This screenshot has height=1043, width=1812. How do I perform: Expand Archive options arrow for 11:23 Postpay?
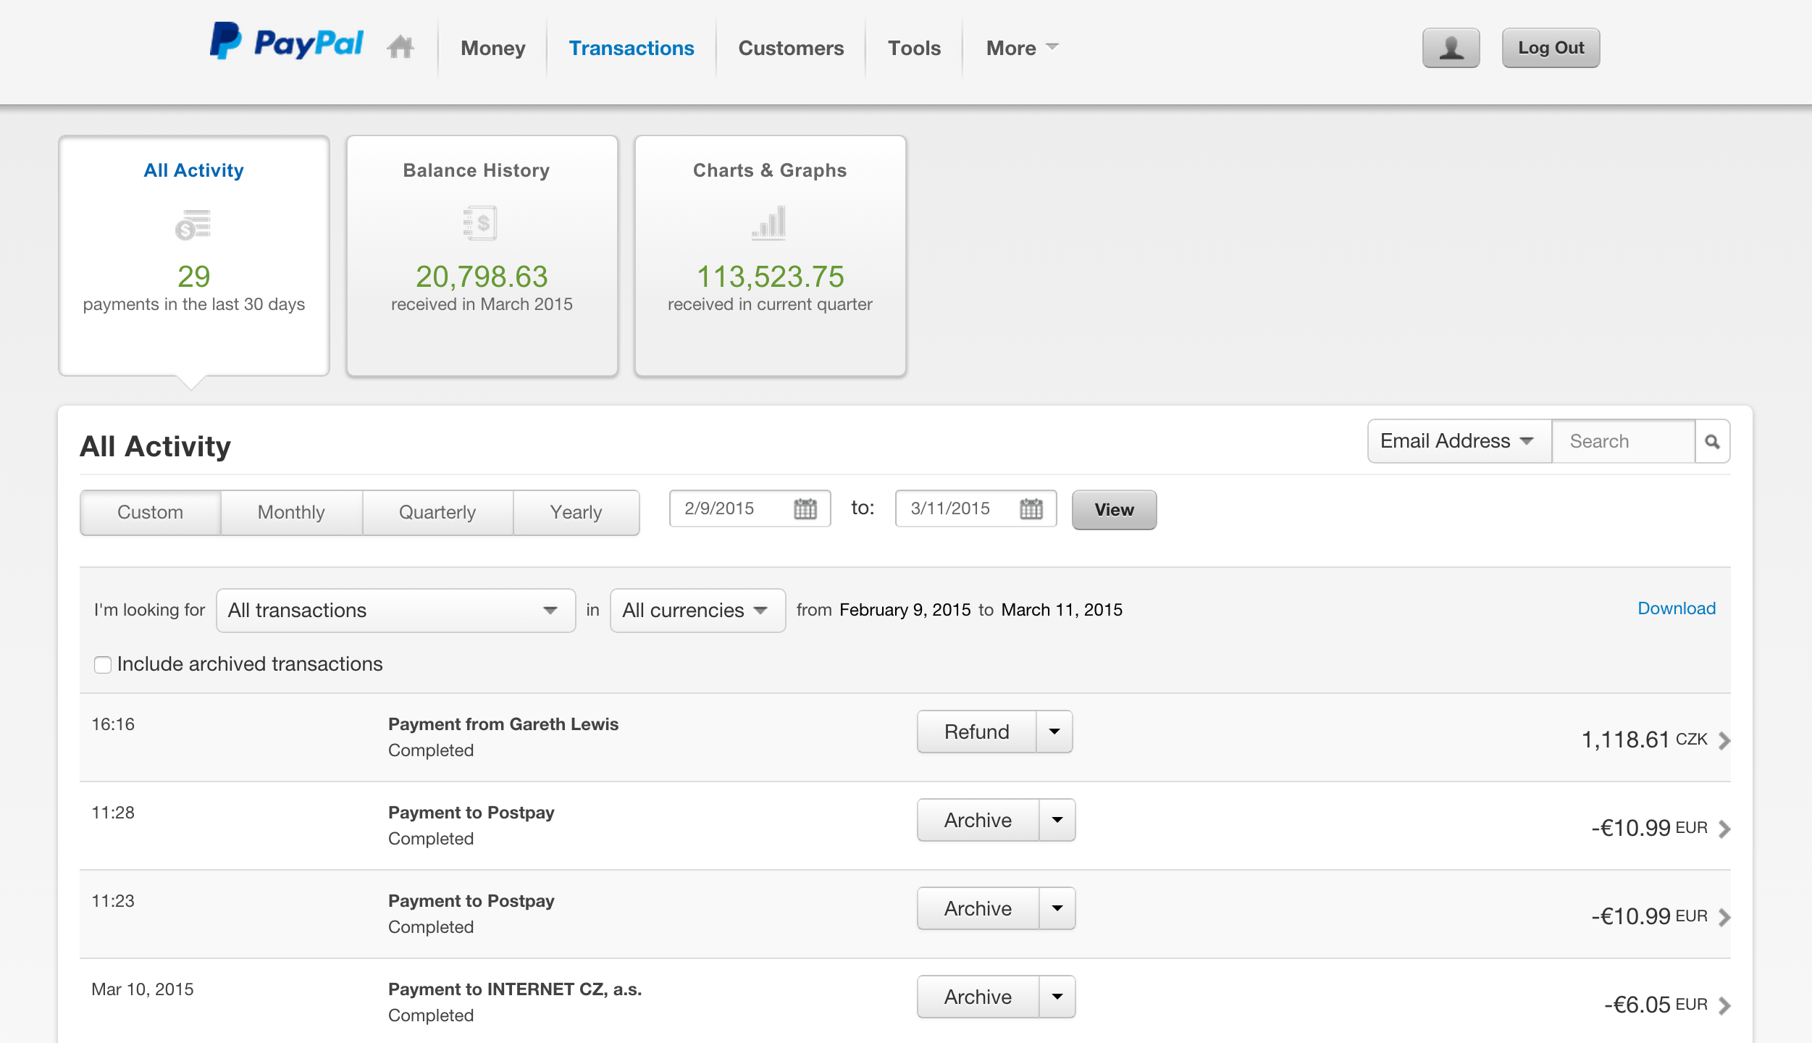tap(1057, 908)
